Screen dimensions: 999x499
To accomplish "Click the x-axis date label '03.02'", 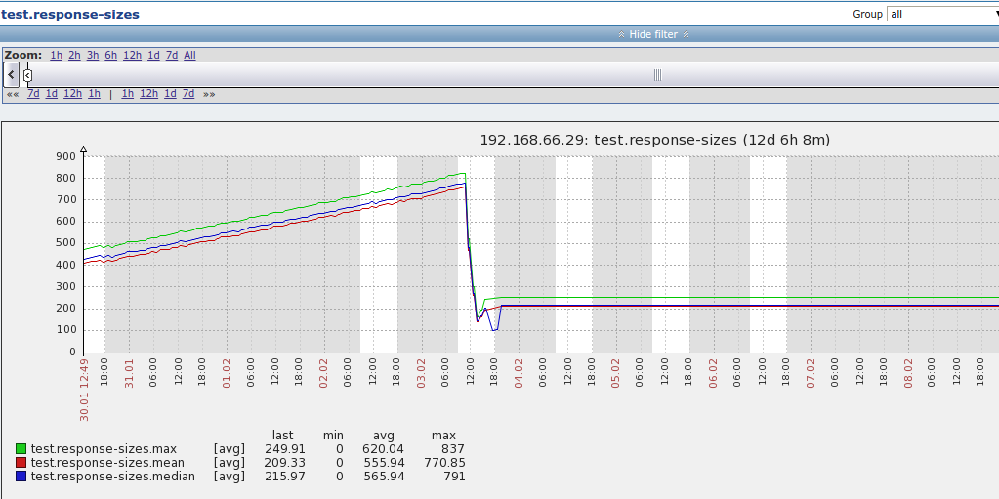I will [421, 373].
